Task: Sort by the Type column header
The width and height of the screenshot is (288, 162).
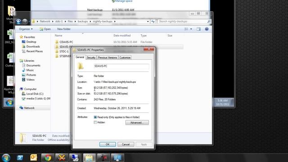Action: [144, 36]
